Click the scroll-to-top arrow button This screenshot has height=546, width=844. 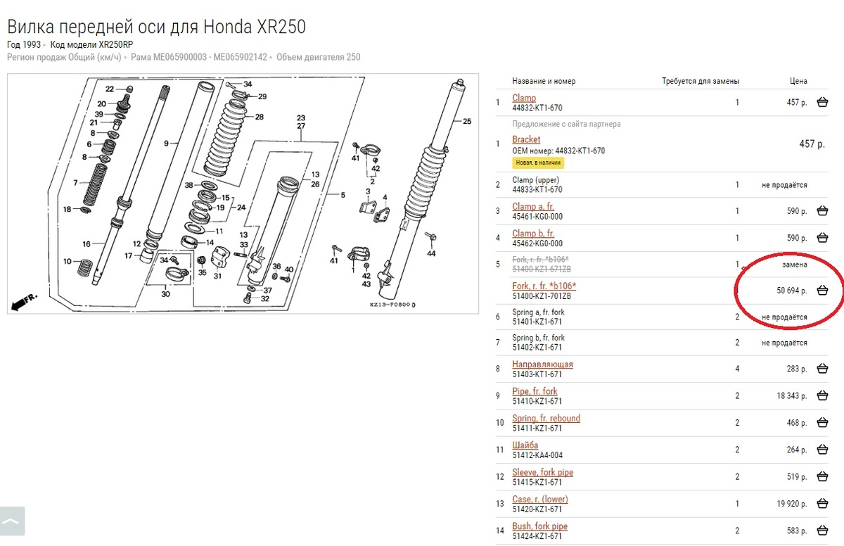click(13, 521)
